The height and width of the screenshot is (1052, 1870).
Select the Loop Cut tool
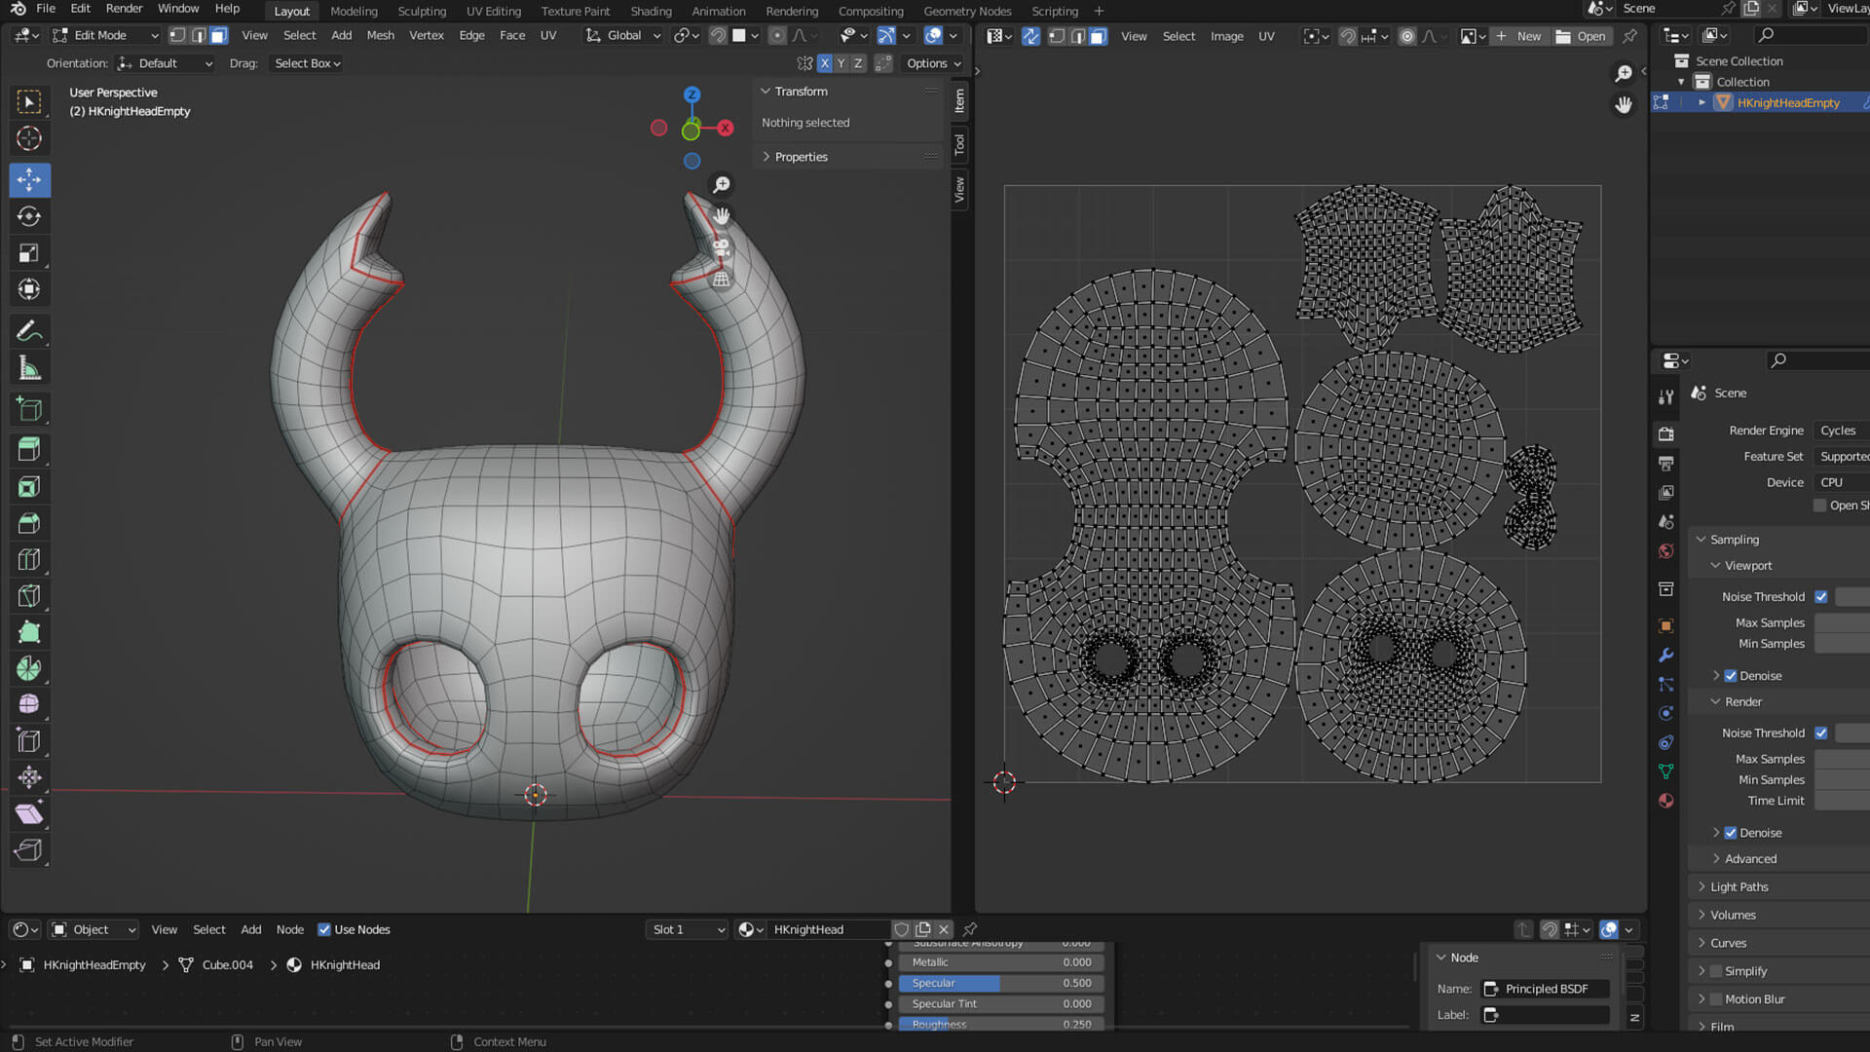29,559
